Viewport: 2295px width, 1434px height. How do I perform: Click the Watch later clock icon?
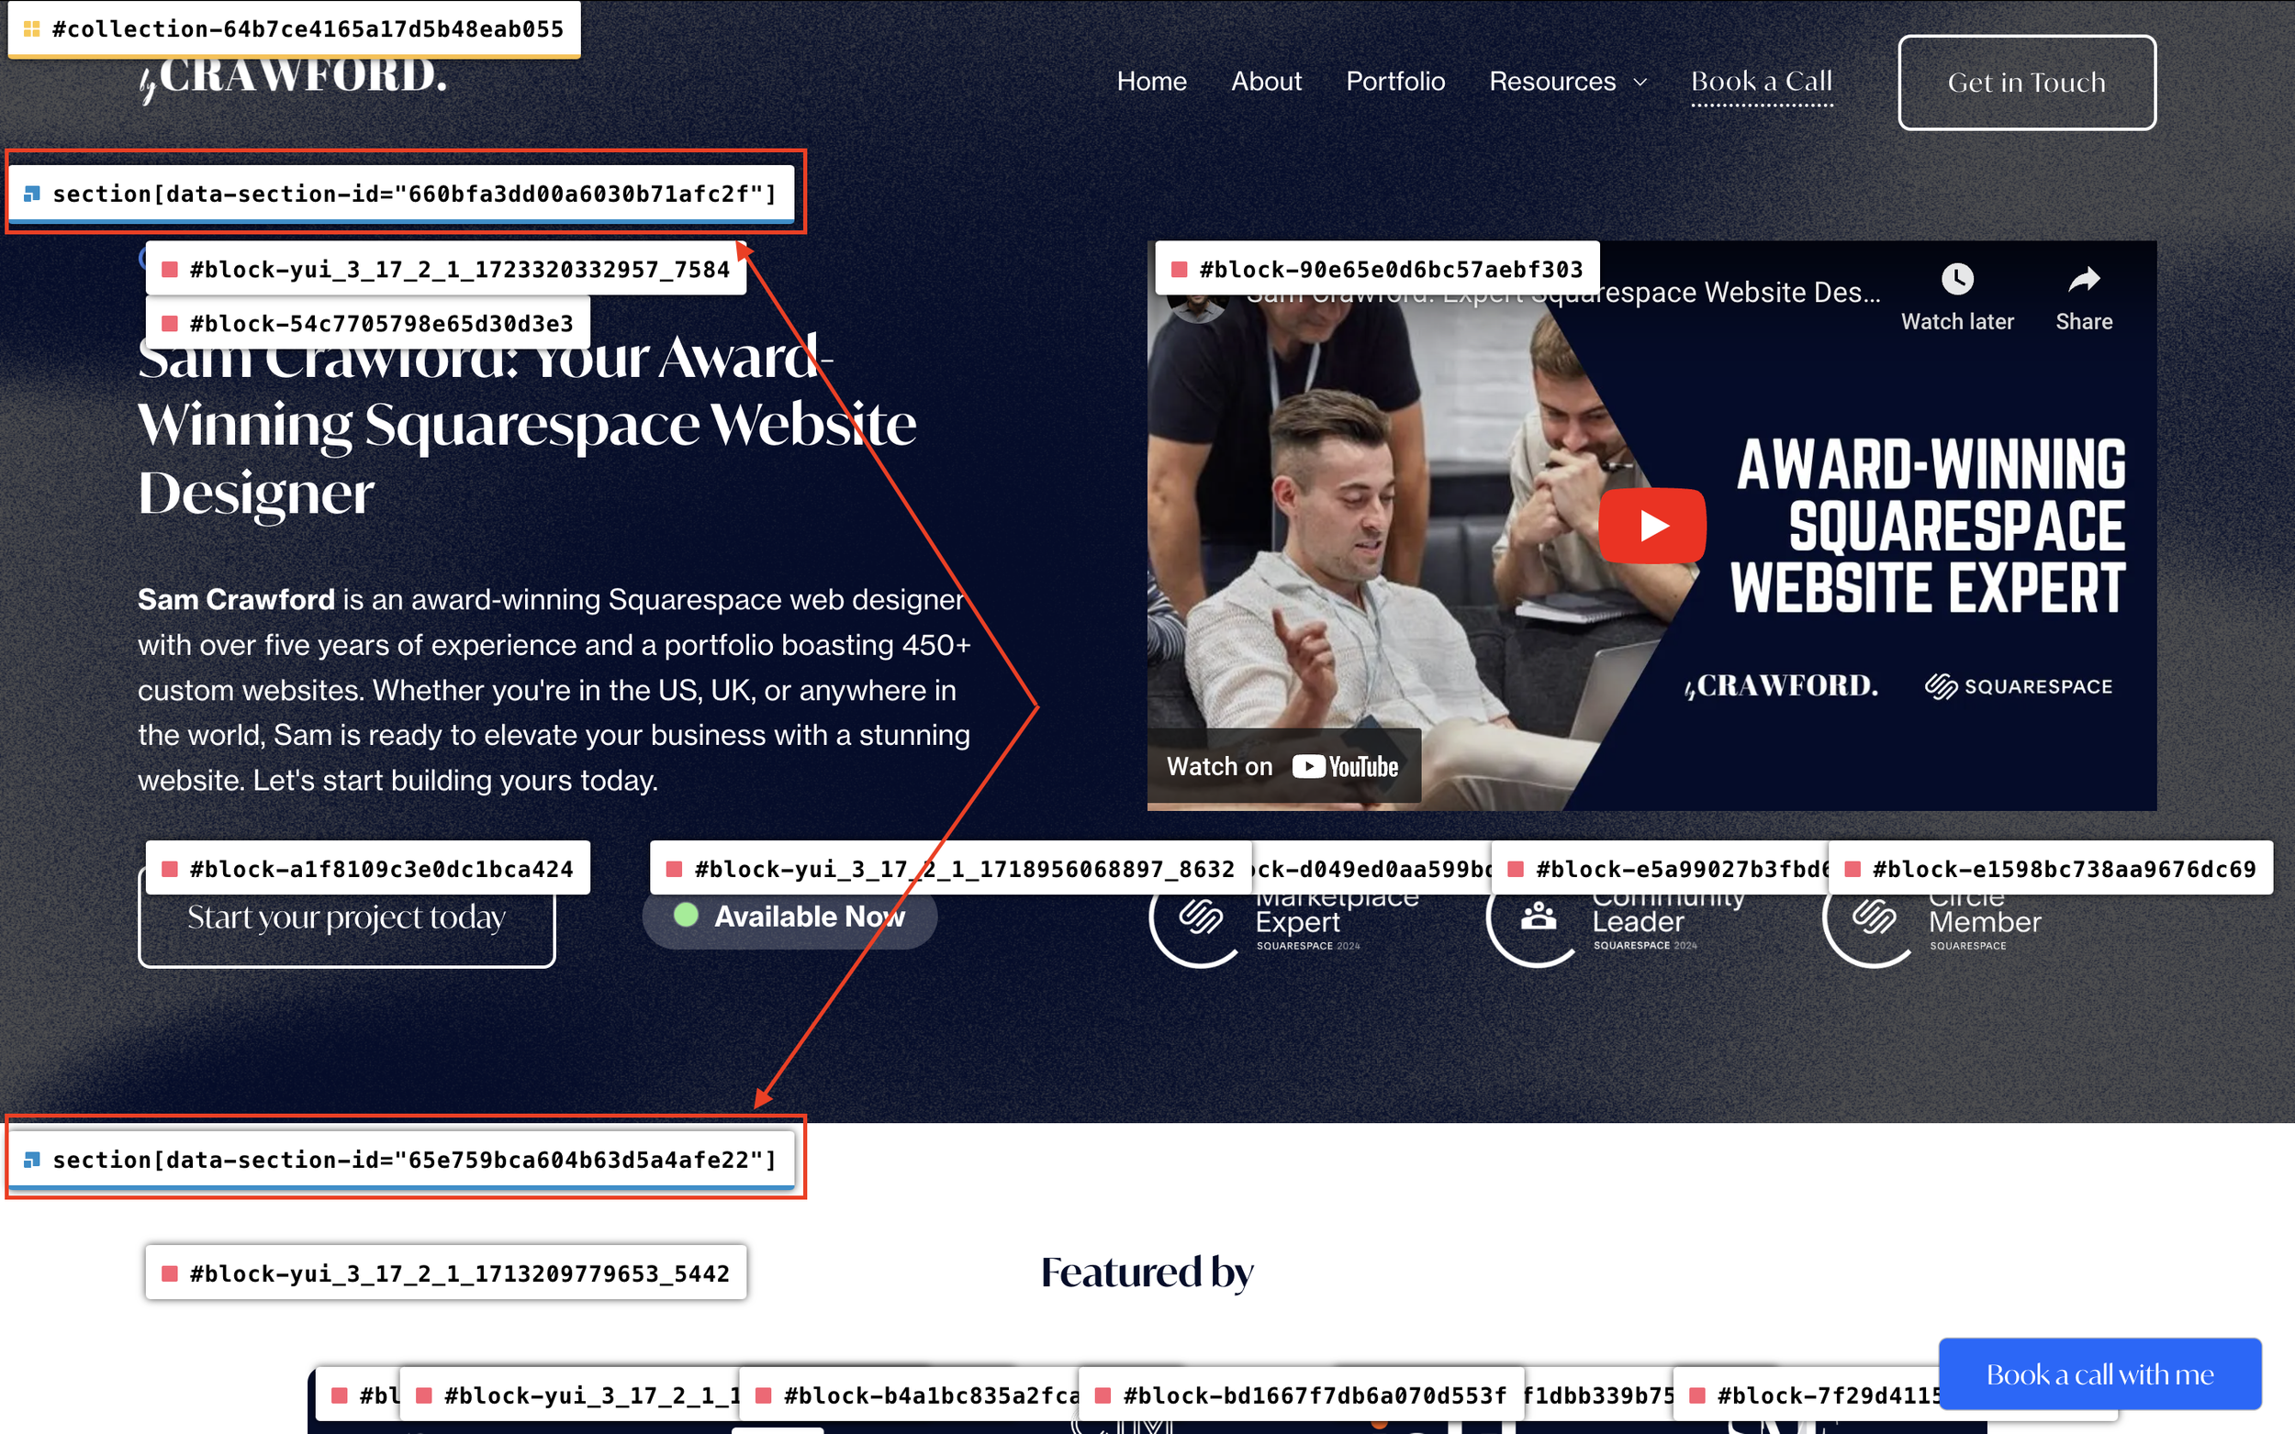pos(1956,279)
